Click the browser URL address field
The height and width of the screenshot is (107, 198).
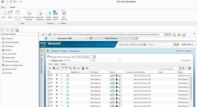click(108, 35)
